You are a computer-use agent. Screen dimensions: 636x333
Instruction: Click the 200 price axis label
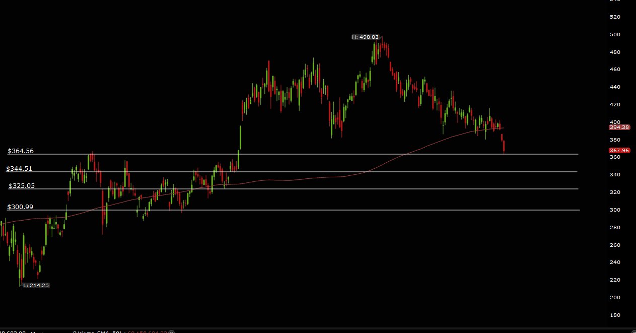pyautogui.click(x=615, y=297)
